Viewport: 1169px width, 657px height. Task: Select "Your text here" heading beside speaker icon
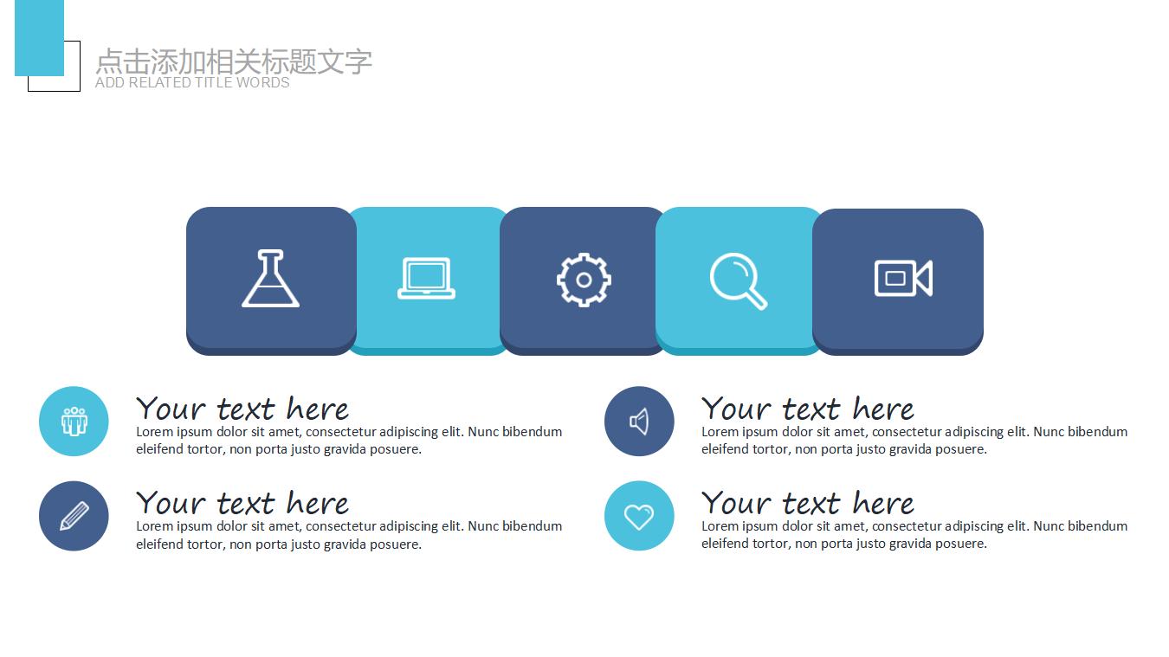[x=808, y=408]
